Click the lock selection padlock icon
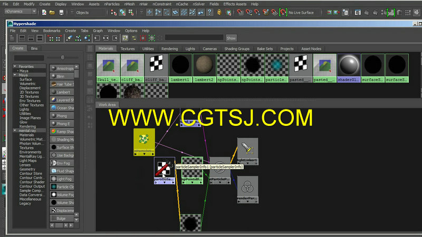The width and height of the screenshot is (422, 237). (x=219, y=12)
